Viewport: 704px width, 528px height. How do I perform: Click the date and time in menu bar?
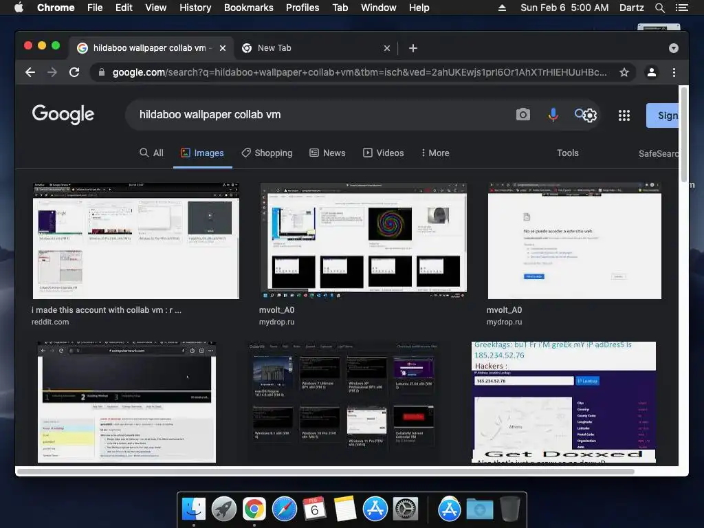click(x=564, y=8)
